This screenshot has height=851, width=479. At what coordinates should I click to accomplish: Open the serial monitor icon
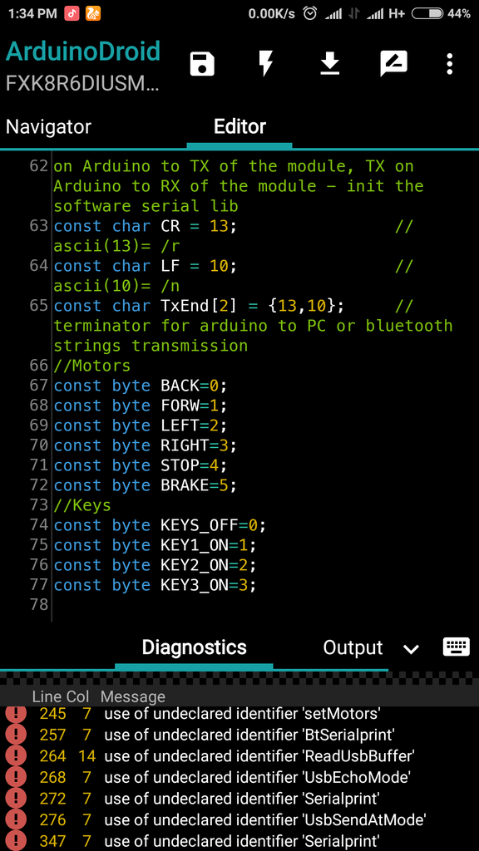pos(393,65)
